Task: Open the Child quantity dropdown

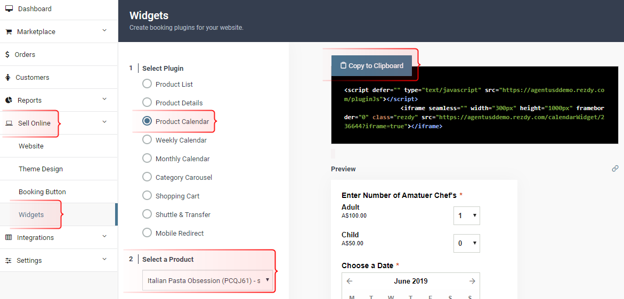Action: [466, 244]
